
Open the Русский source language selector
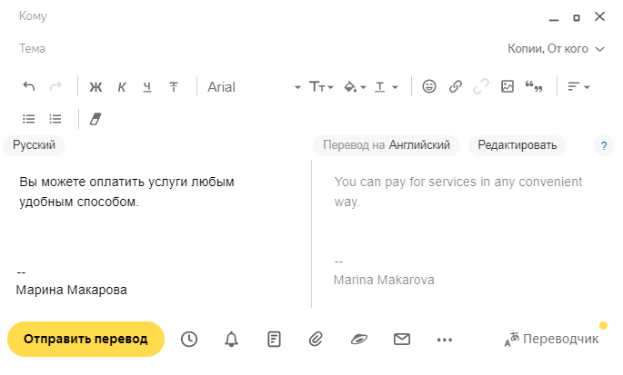pyautogui.click(x=35, y=145)
